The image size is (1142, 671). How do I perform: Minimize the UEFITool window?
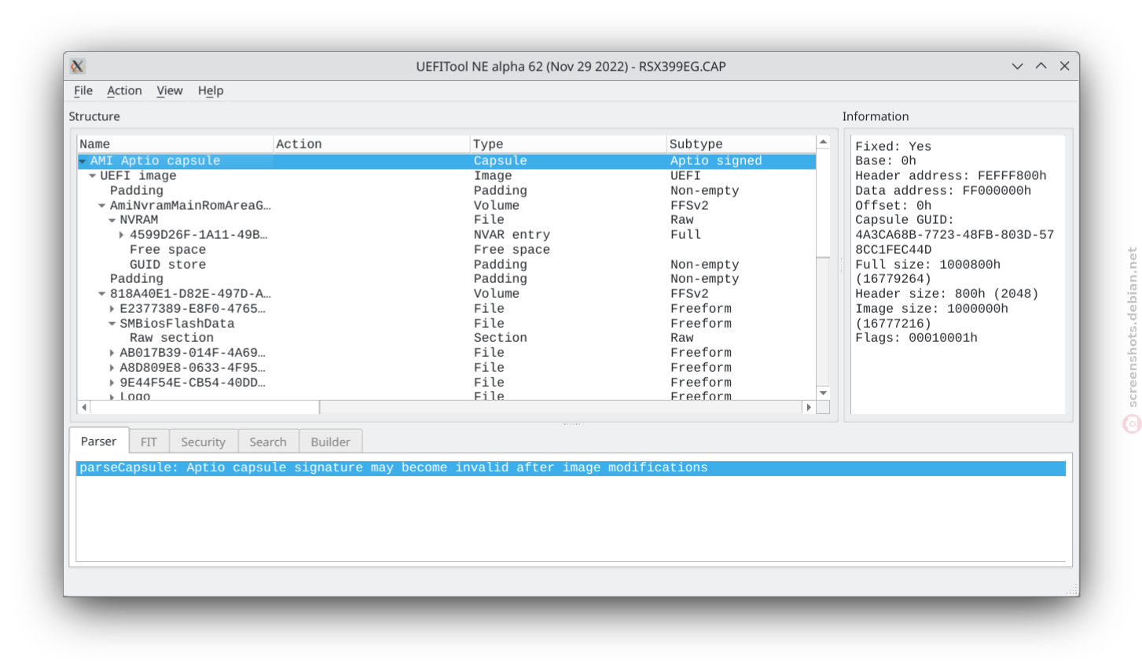pos(1017,66)
